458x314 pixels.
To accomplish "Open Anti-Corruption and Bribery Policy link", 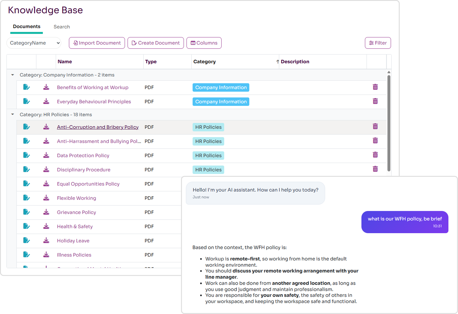I will tap(98, 127).
